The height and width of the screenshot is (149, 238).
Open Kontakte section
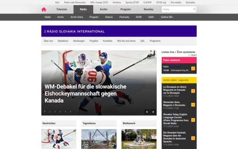107,41
